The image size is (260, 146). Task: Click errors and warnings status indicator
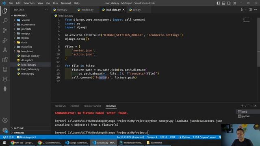tap(9, 137)
